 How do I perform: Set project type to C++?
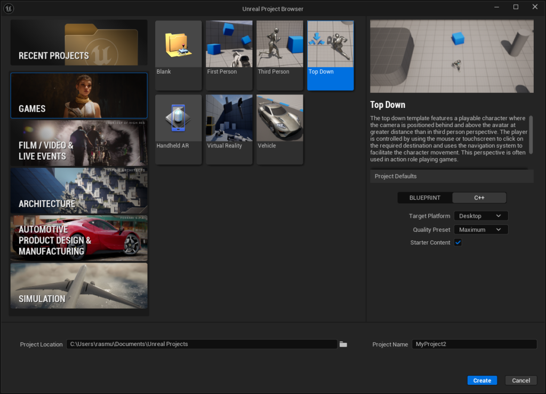479,198
